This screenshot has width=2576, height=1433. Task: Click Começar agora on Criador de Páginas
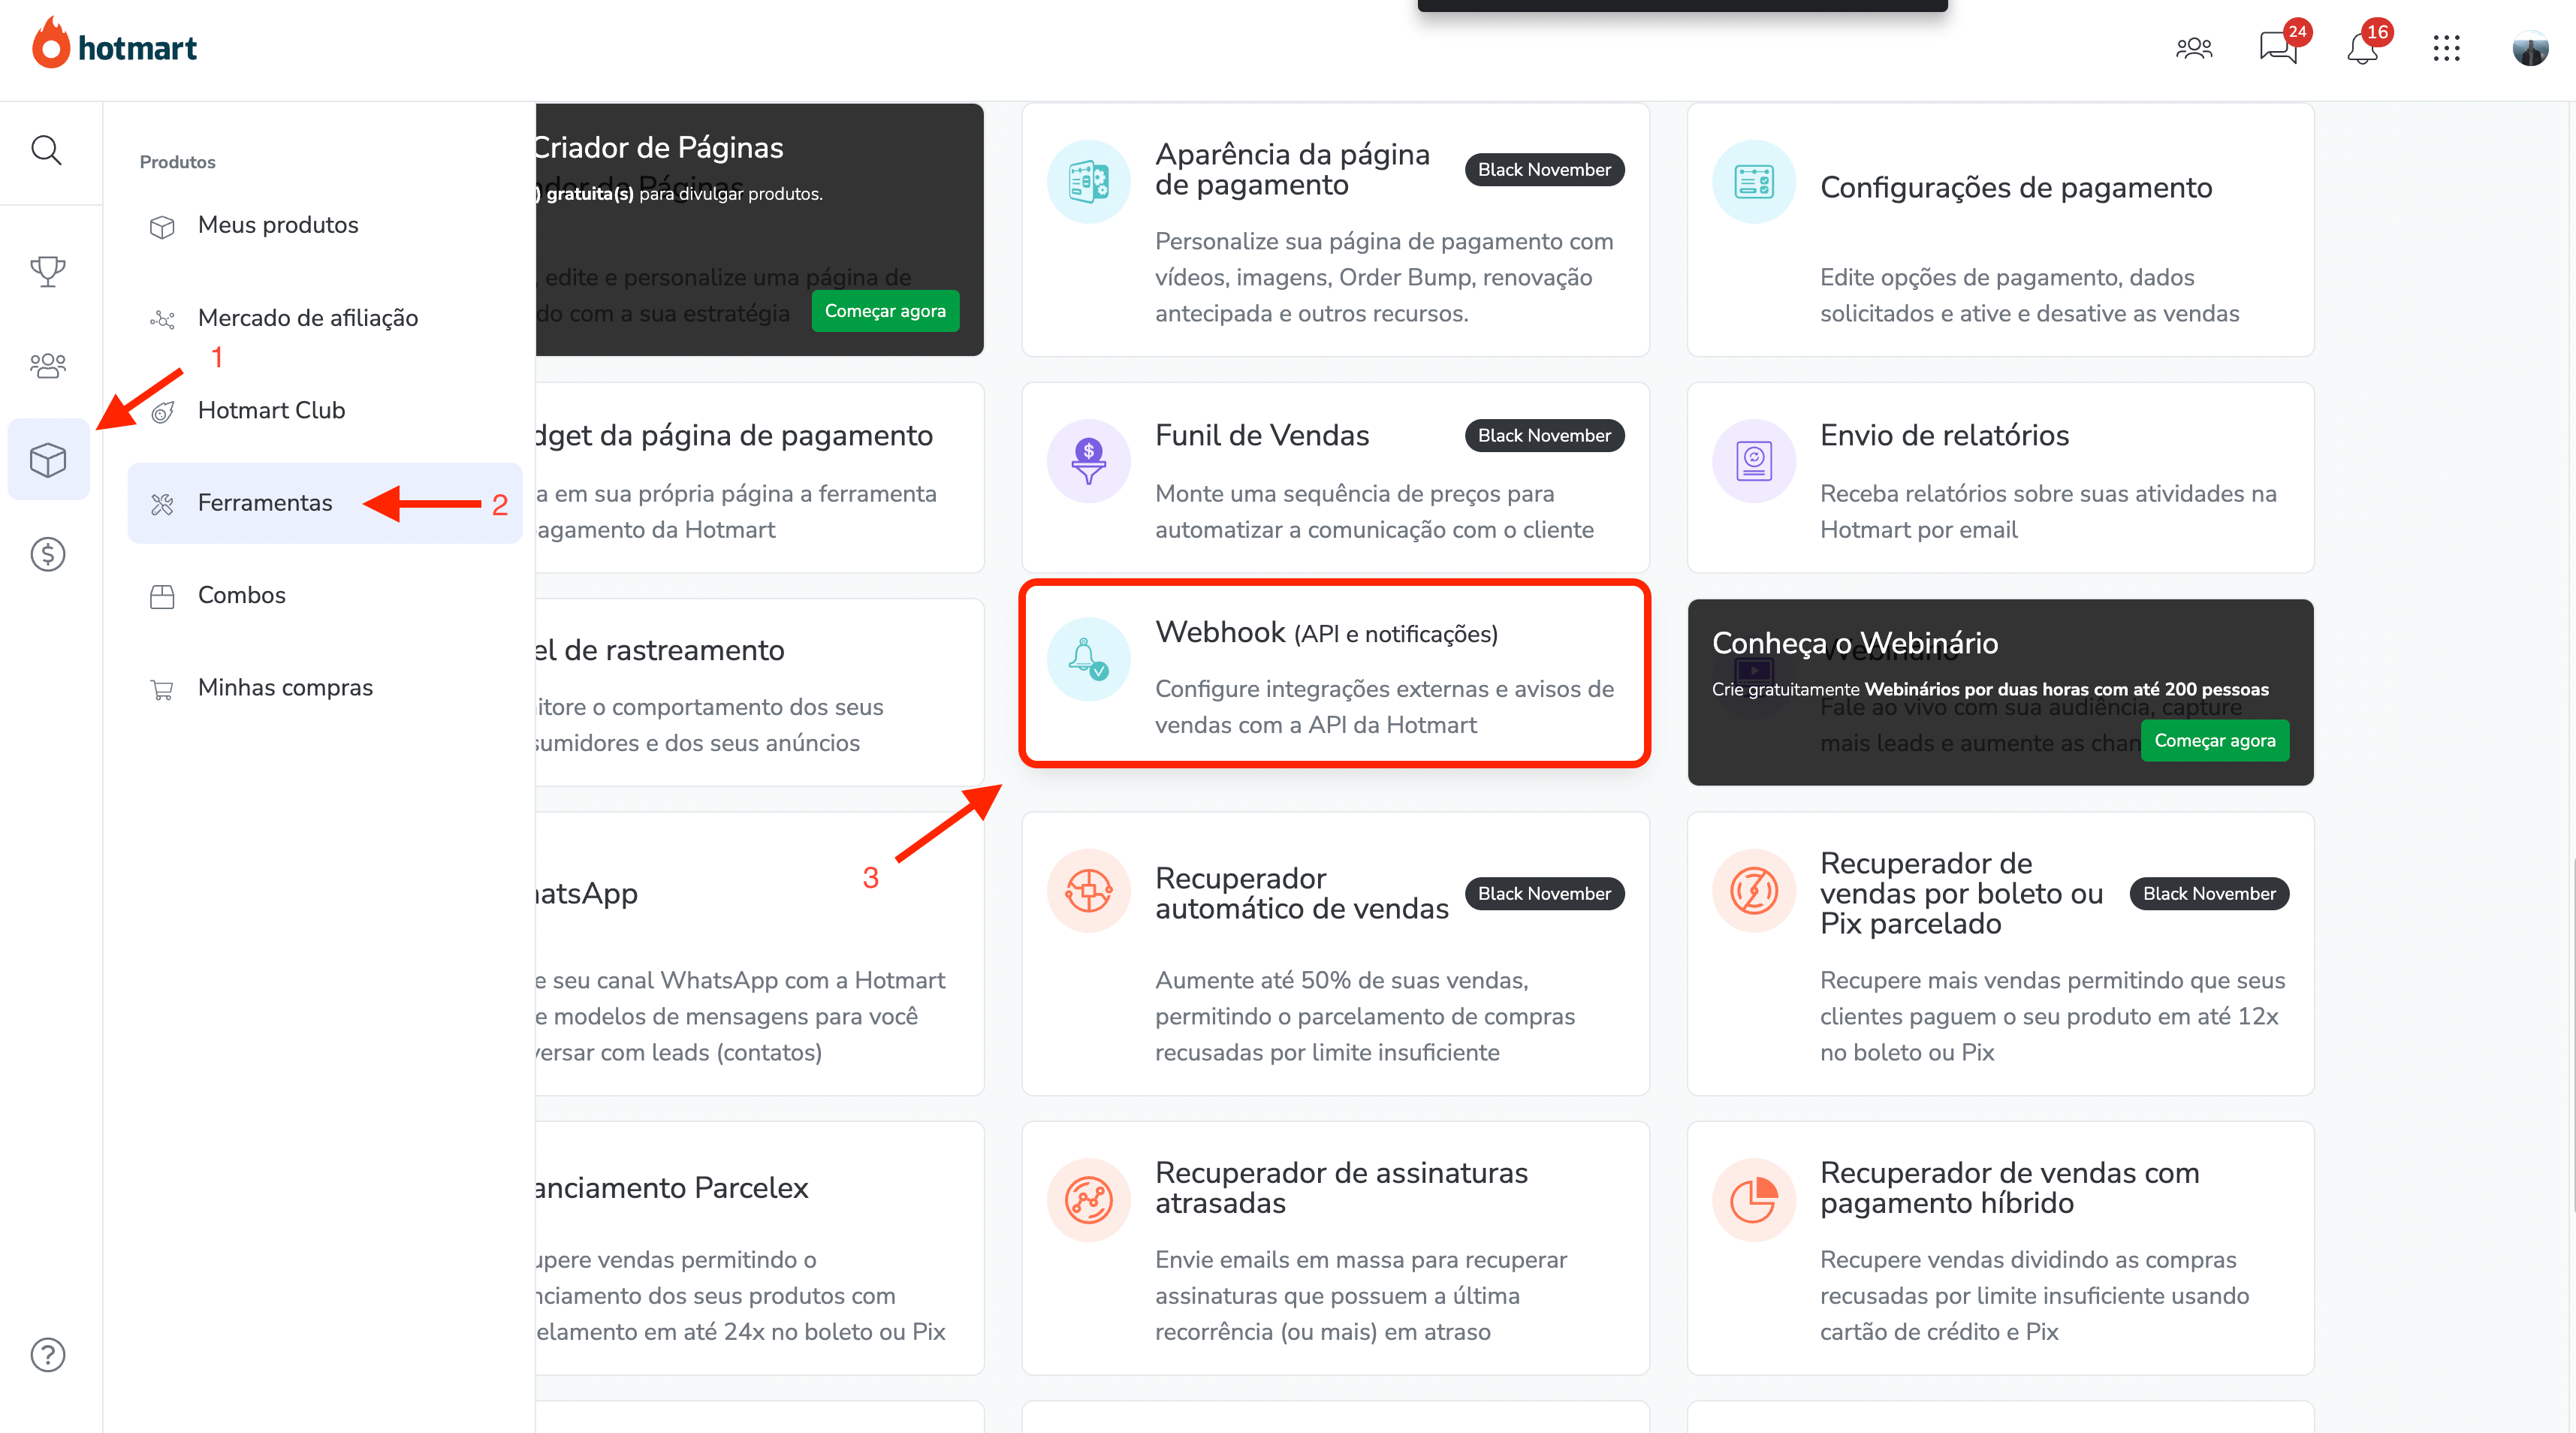885,311
